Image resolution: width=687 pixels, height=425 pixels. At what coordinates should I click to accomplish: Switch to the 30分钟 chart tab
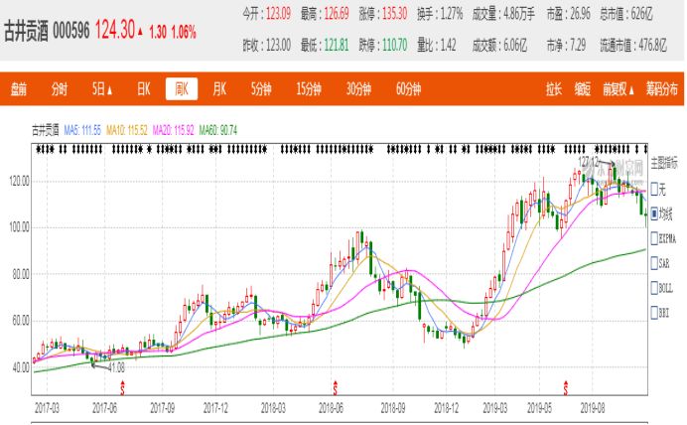coord(358,89)
